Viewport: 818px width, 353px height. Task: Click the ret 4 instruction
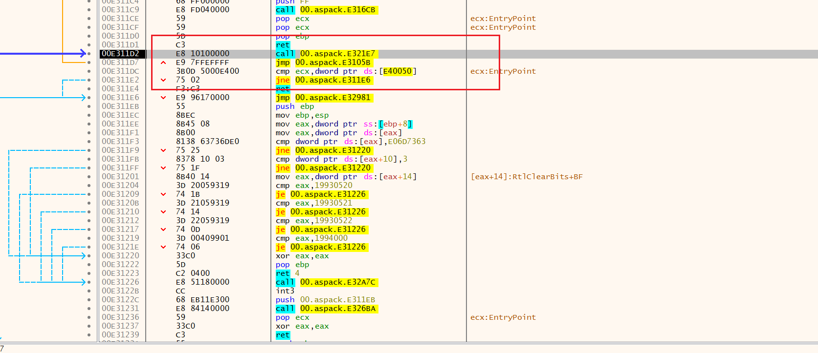[x=287, y=273]
